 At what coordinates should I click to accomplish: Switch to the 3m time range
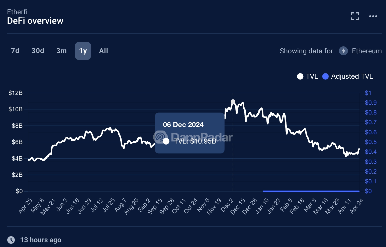(x=61, y=51)
